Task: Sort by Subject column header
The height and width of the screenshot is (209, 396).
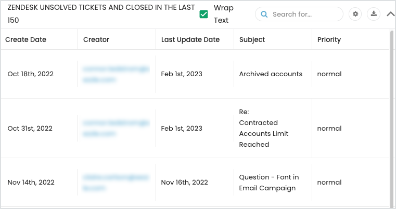Action: pyautogui.click(x=252, y=39)
